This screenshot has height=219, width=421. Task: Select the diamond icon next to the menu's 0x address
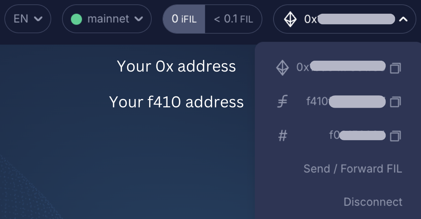click(283, 66)
